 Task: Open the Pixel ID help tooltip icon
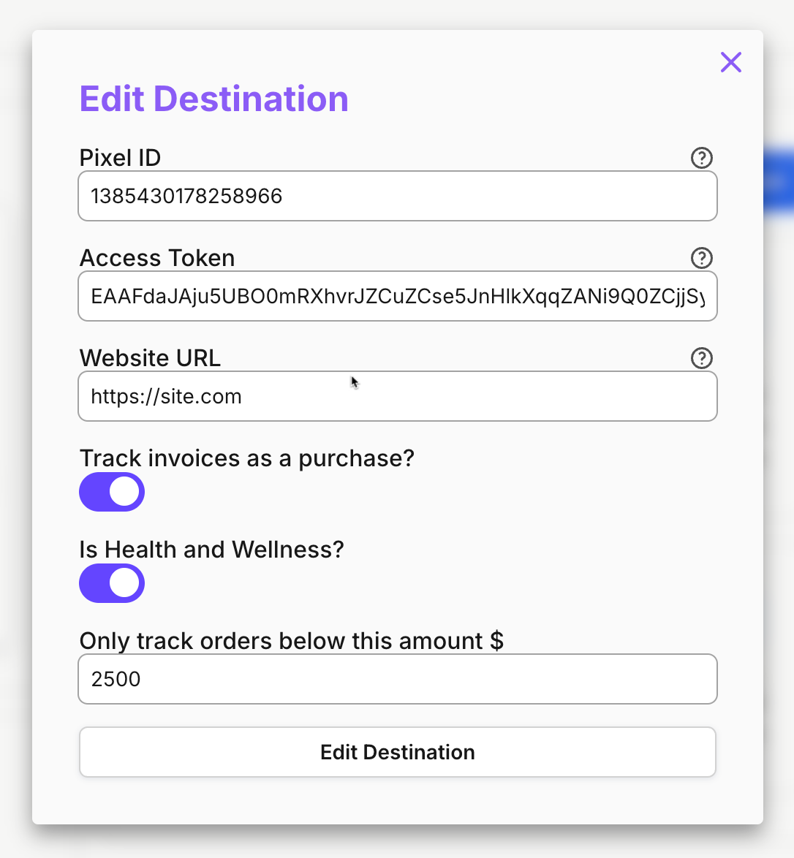[701, 158]
